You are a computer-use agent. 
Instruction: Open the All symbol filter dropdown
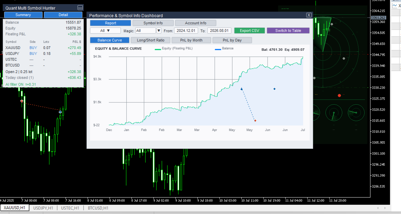[105, 31]
